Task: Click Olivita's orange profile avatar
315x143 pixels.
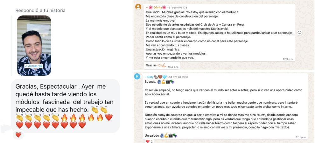Action: (138, 7)
